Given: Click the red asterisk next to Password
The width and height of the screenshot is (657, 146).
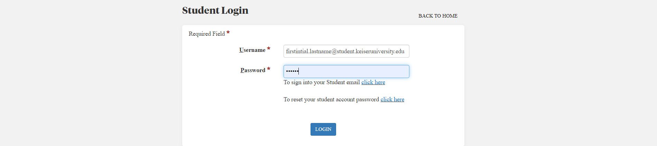Looking at the screenshot, I should point(269,69).
